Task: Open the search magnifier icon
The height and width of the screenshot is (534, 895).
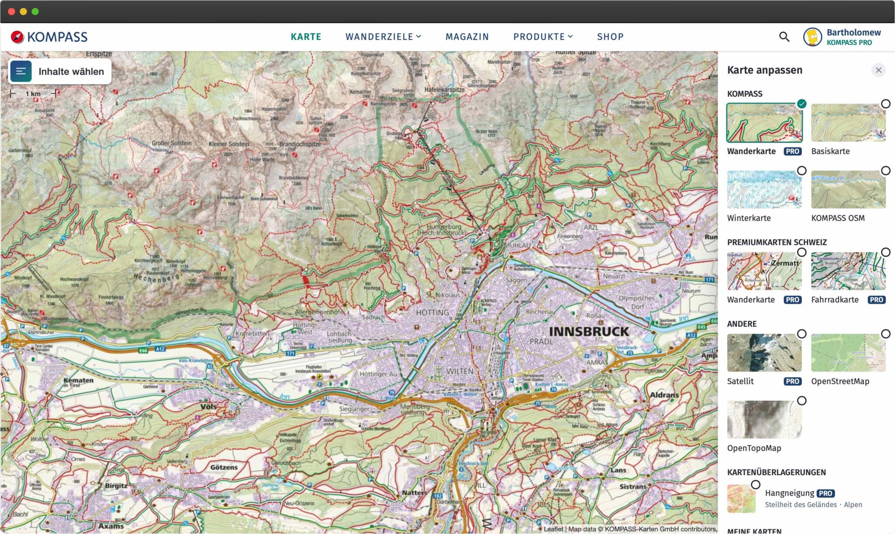Action: [x=784, y=37]
